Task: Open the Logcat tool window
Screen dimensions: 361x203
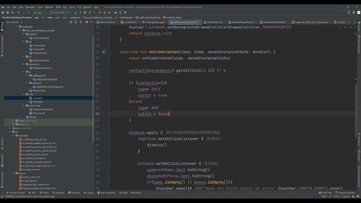Action: (89, 193)
